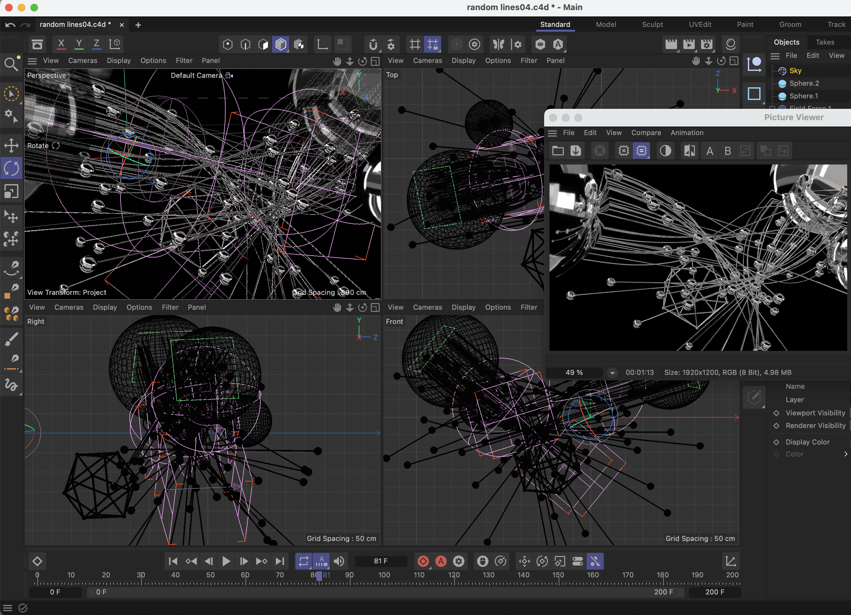Expand the Display Color property

click(x=843, y=454)
